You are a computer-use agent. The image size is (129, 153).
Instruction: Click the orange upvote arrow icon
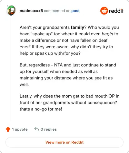8,129
